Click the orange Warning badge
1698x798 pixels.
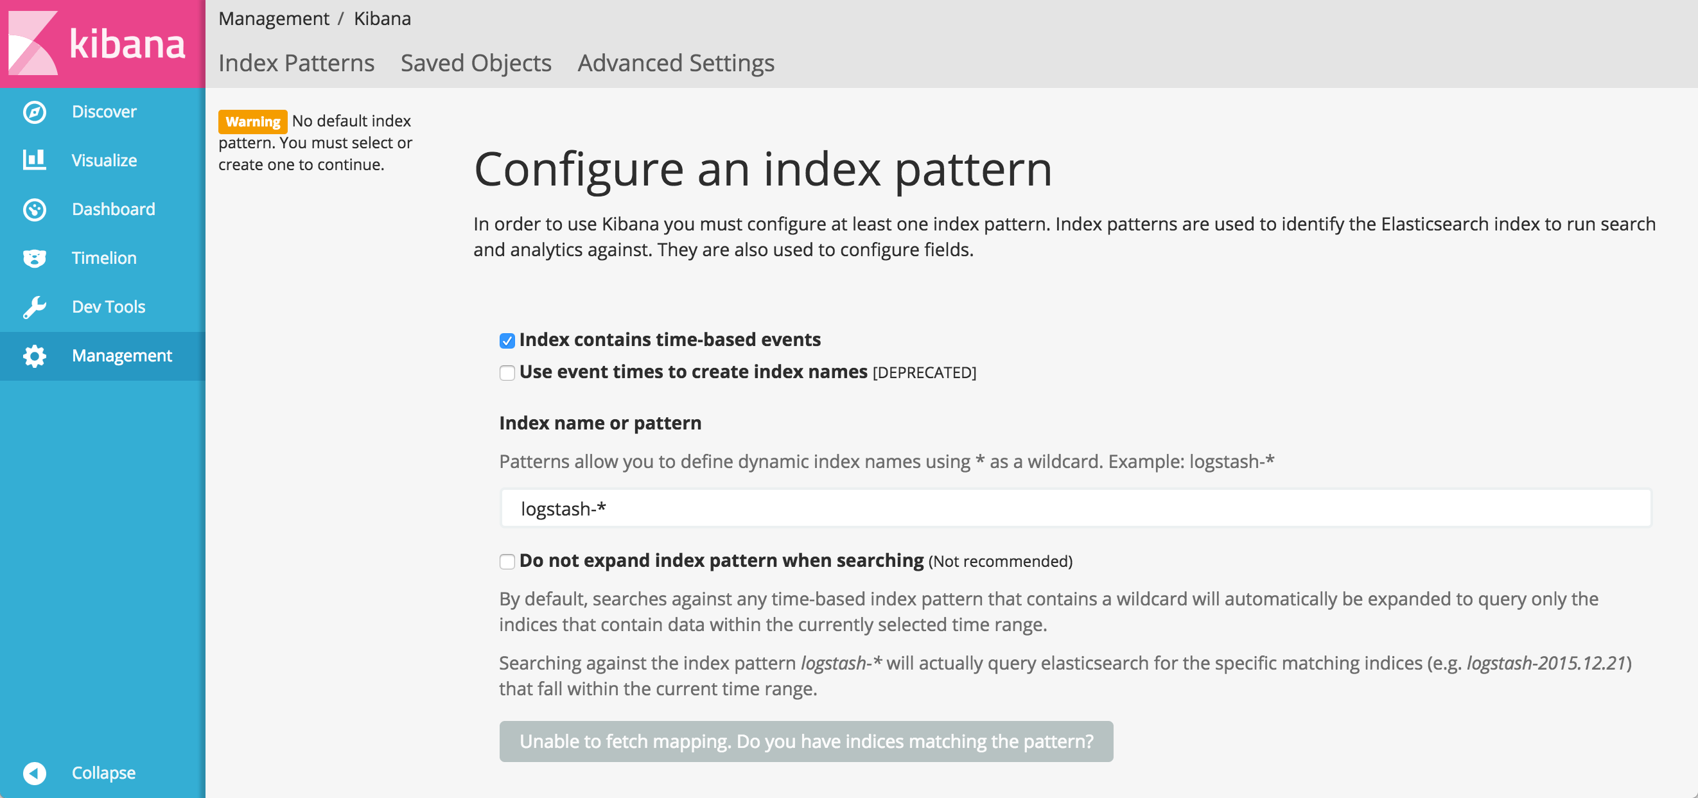click(252, 122)
